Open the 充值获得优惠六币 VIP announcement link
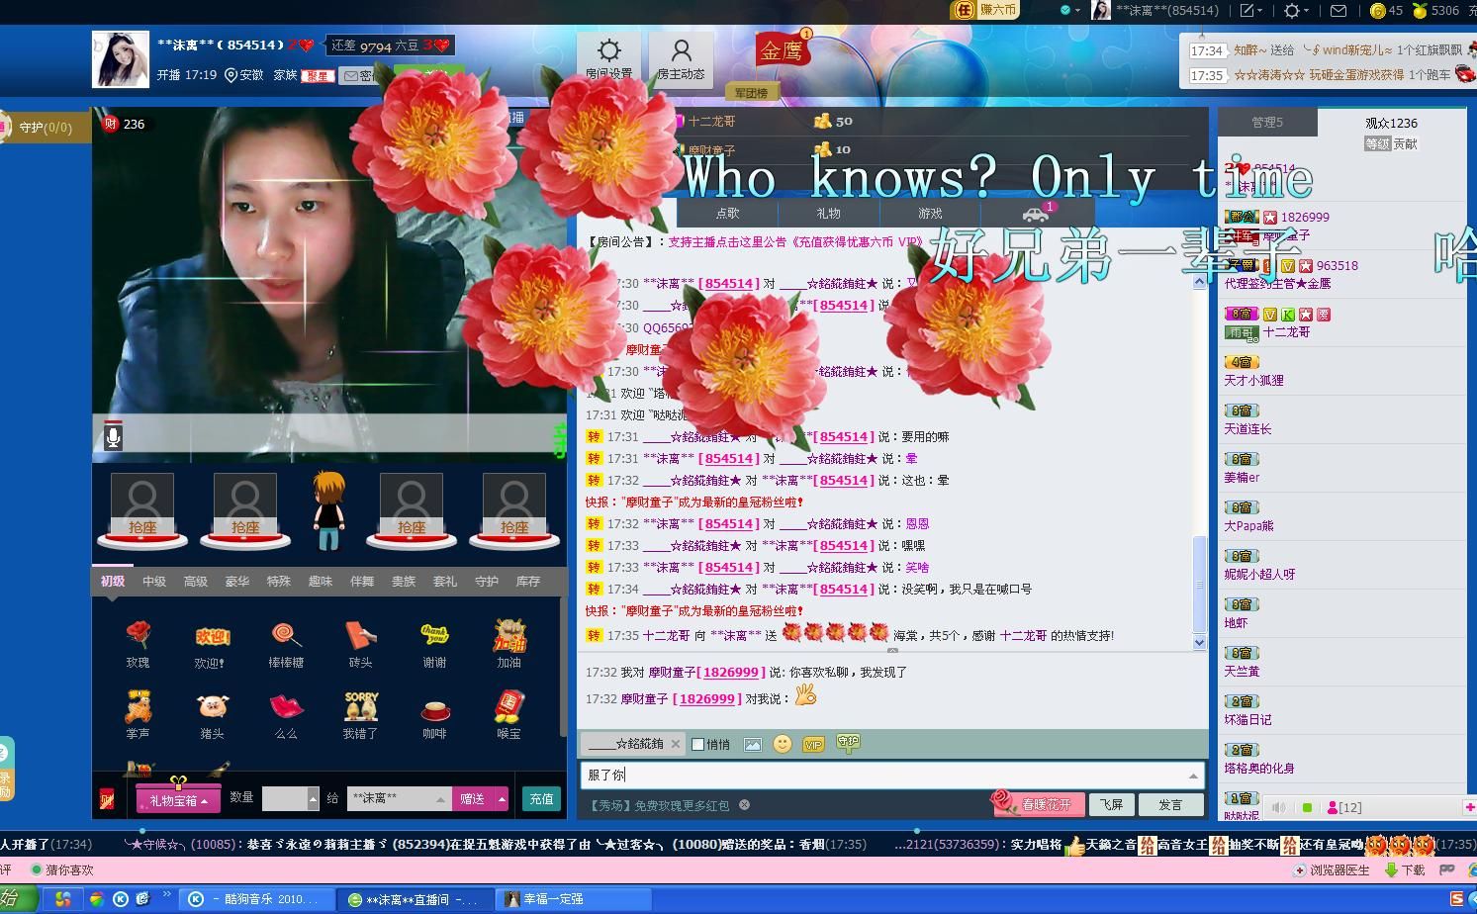1477x914 pixels. [x=795, y=241]
